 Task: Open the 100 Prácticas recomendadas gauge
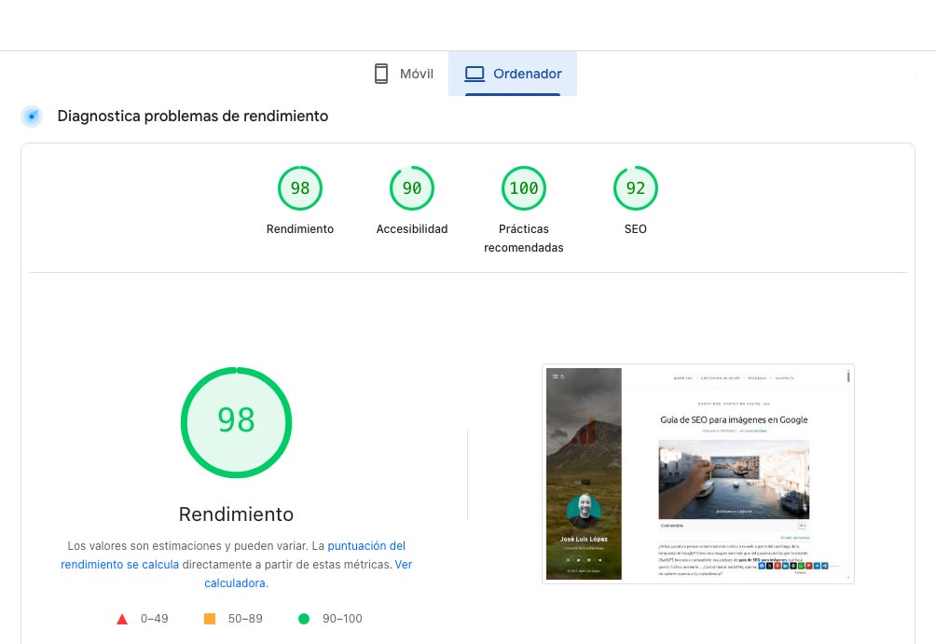click(x=523, y=188)
